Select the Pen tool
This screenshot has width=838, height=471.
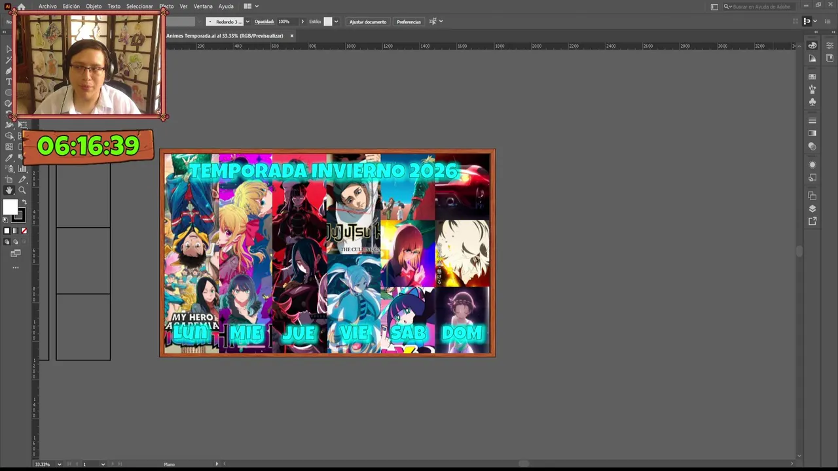[x=9, y=71]
